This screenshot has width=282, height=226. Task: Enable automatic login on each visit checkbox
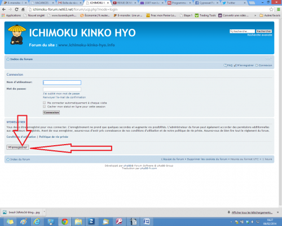point(44,103)
